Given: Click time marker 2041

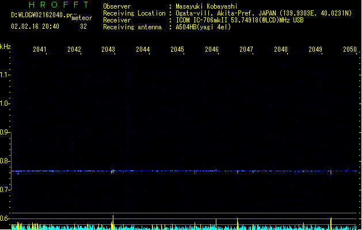Looking at the screenshot, I should point(40,49).
